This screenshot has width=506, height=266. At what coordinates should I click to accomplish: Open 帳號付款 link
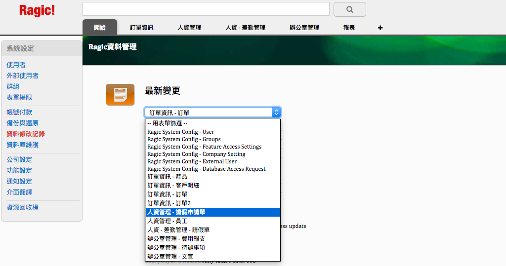[x=19, y=112]
